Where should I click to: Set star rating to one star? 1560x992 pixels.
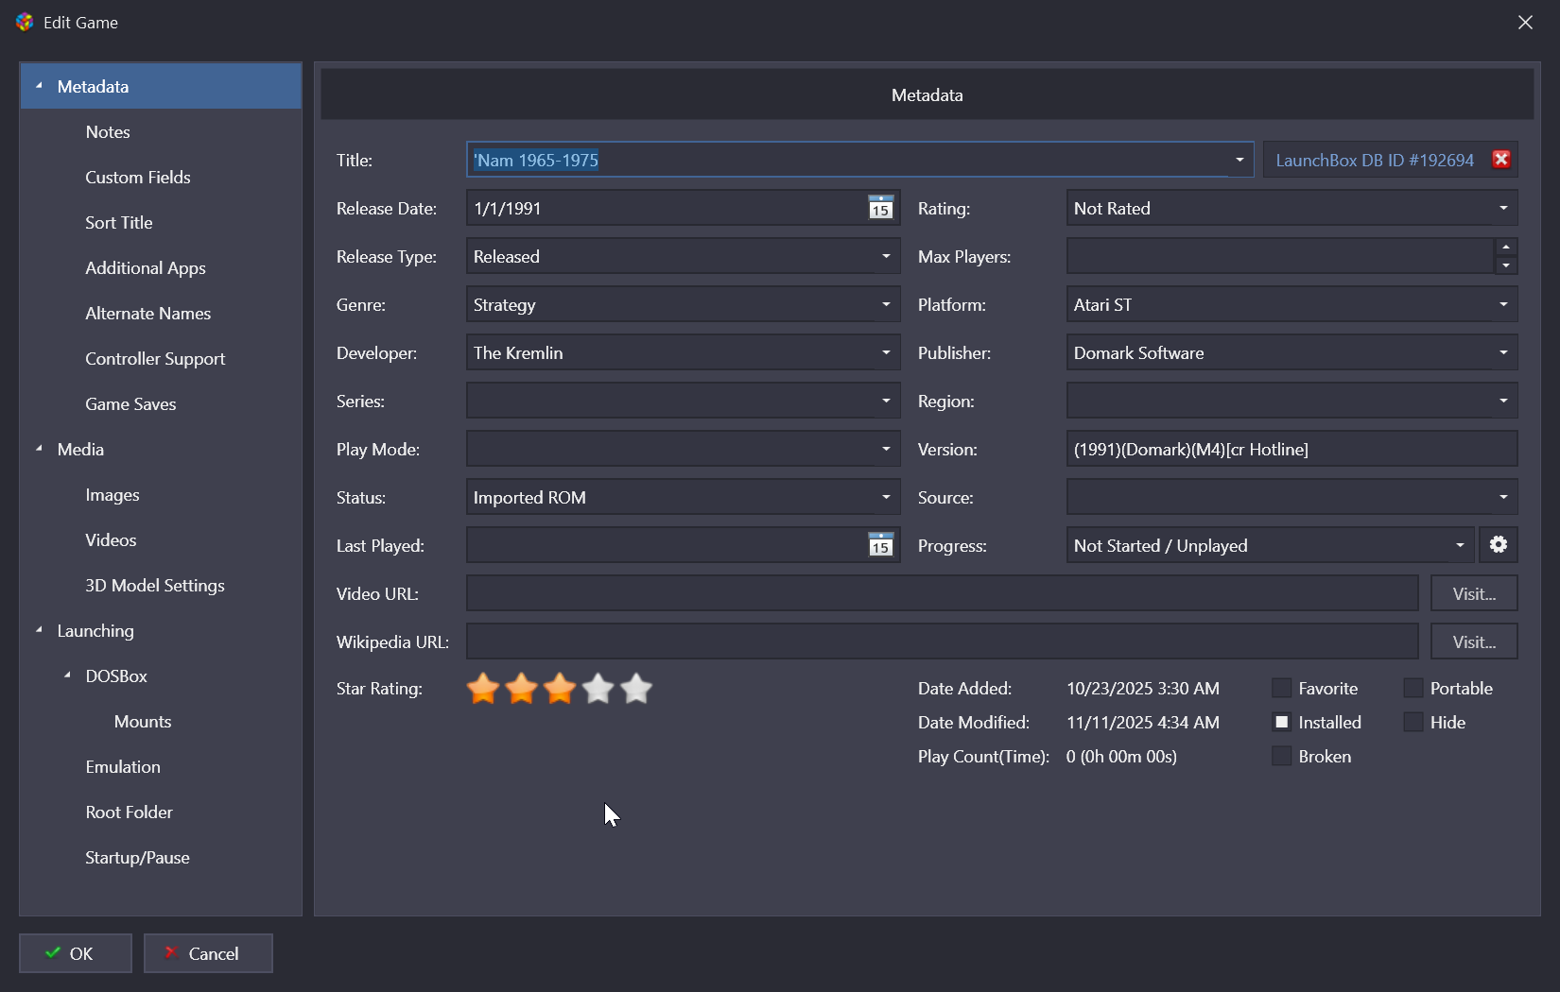(x=483, y=689)
